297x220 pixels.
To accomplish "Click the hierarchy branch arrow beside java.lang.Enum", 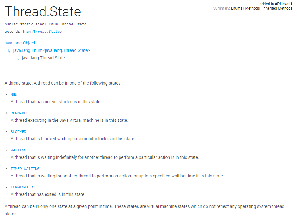I will 9,50.
